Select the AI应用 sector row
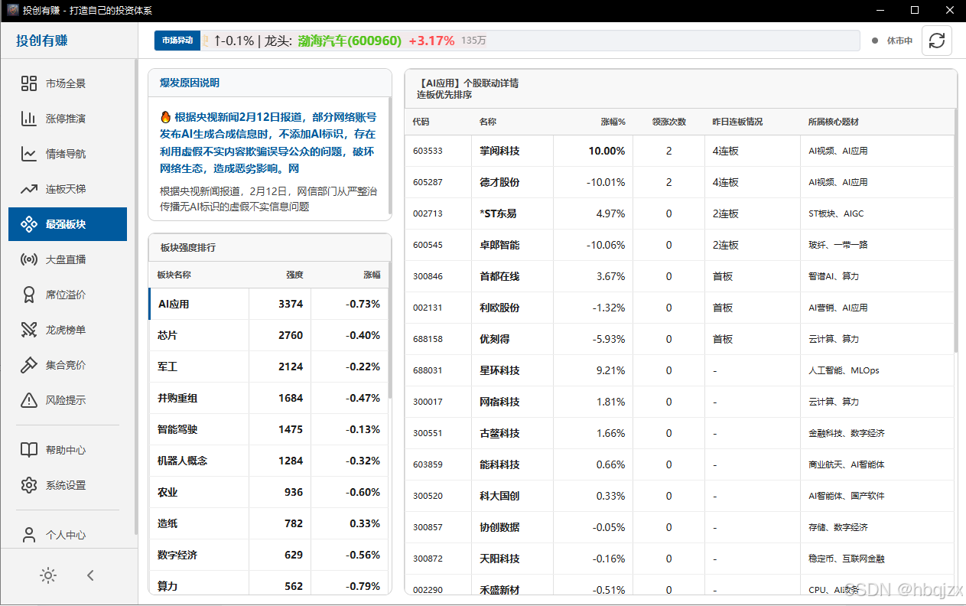 (x=268, y=304)
